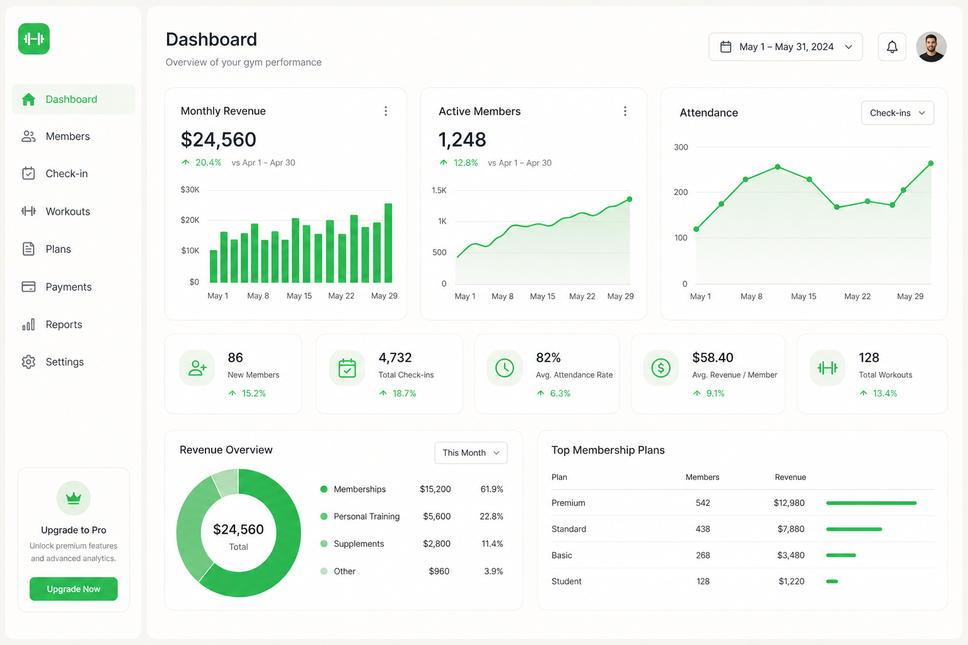
Task: Click the 4,732 Total Check-ins value
Action: pos(395,358)
